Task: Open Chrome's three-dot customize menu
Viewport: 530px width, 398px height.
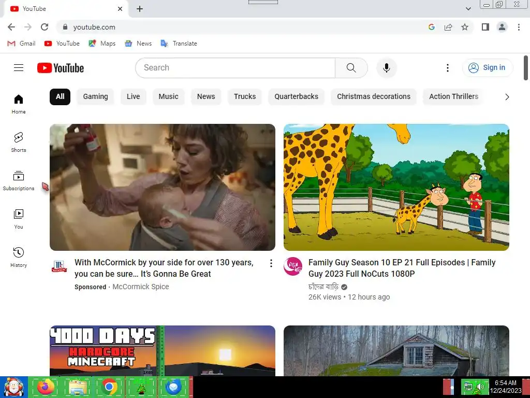Action: (519, 27)
